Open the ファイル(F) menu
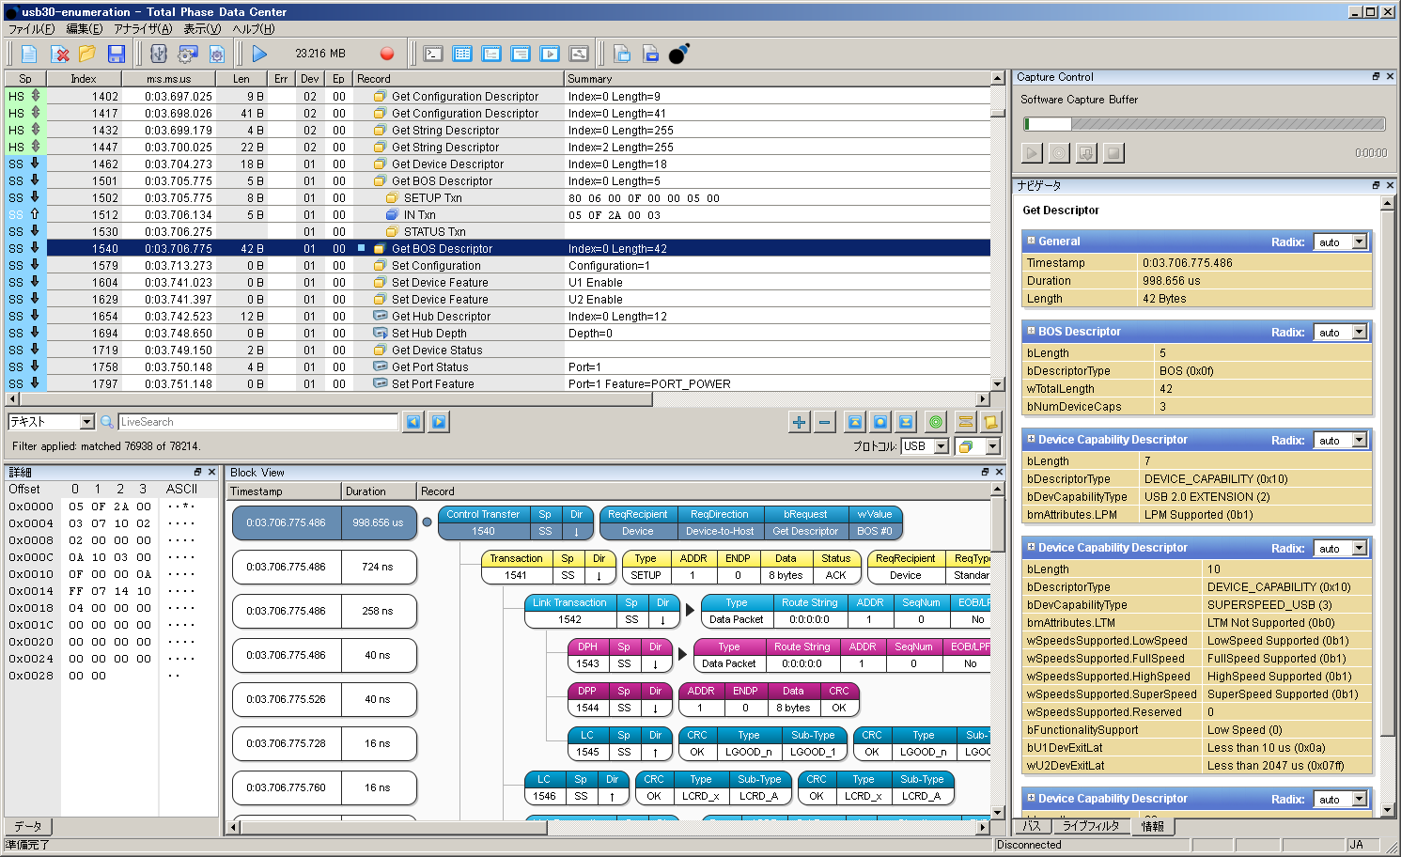1401x857 pixels. point(32,29)
